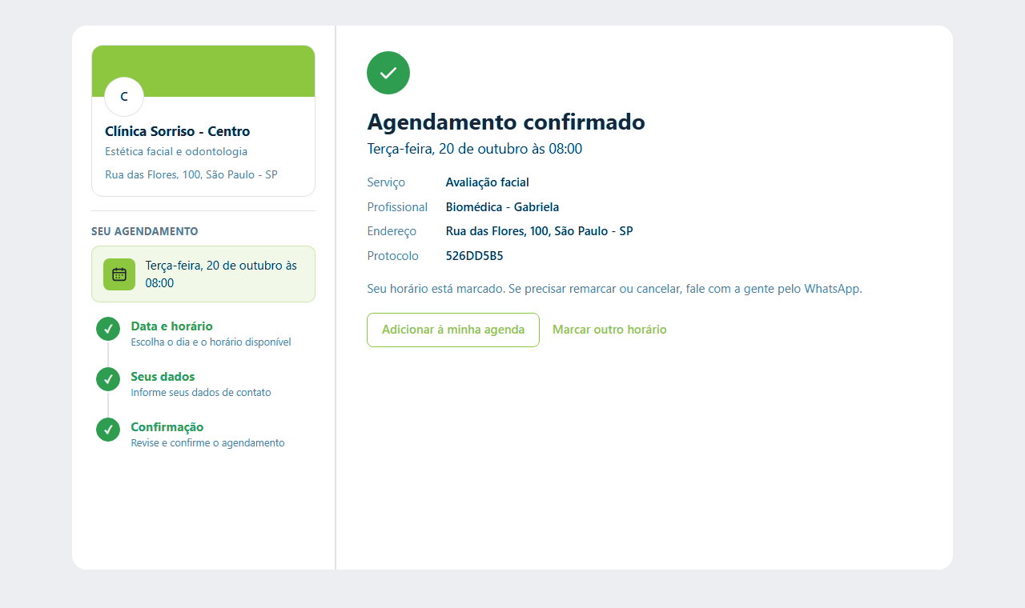
Task: Click the clinic card address line
Action: pos(191,174)
